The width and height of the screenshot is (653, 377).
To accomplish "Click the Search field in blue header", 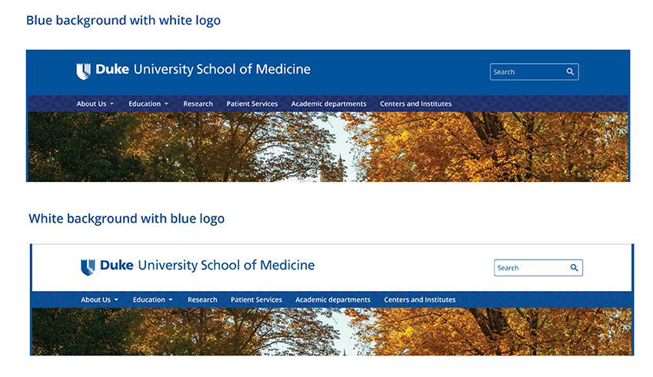I will (x=534, y=72).
